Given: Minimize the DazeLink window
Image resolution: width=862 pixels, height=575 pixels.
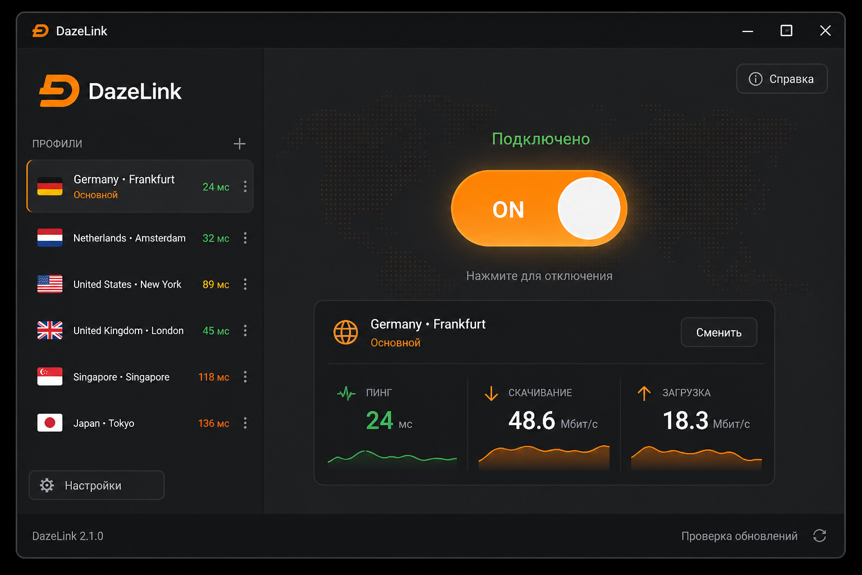Looking at the screenshot, I should pos(748,31).
